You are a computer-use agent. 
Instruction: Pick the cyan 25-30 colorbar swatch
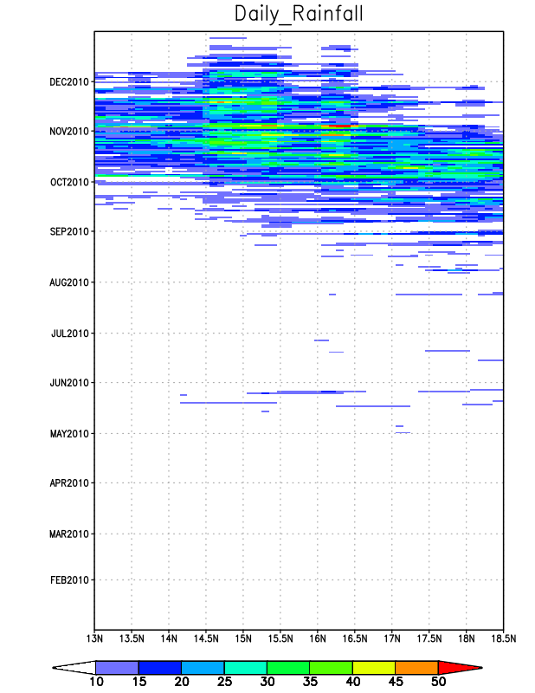(x=246, y=667)
